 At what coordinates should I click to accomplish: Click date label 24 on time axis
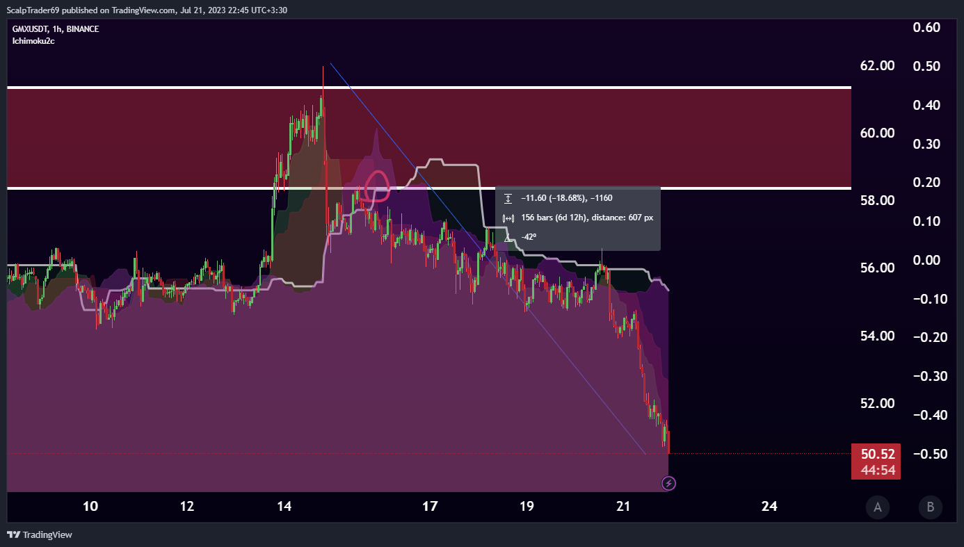(x=769, y=506)
